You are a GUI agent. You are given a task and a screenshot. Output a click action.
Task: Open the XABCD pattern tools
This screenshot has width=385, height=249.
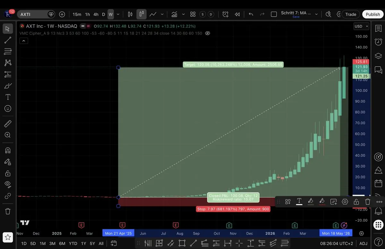pyautogui.click(x=8, y=63)
